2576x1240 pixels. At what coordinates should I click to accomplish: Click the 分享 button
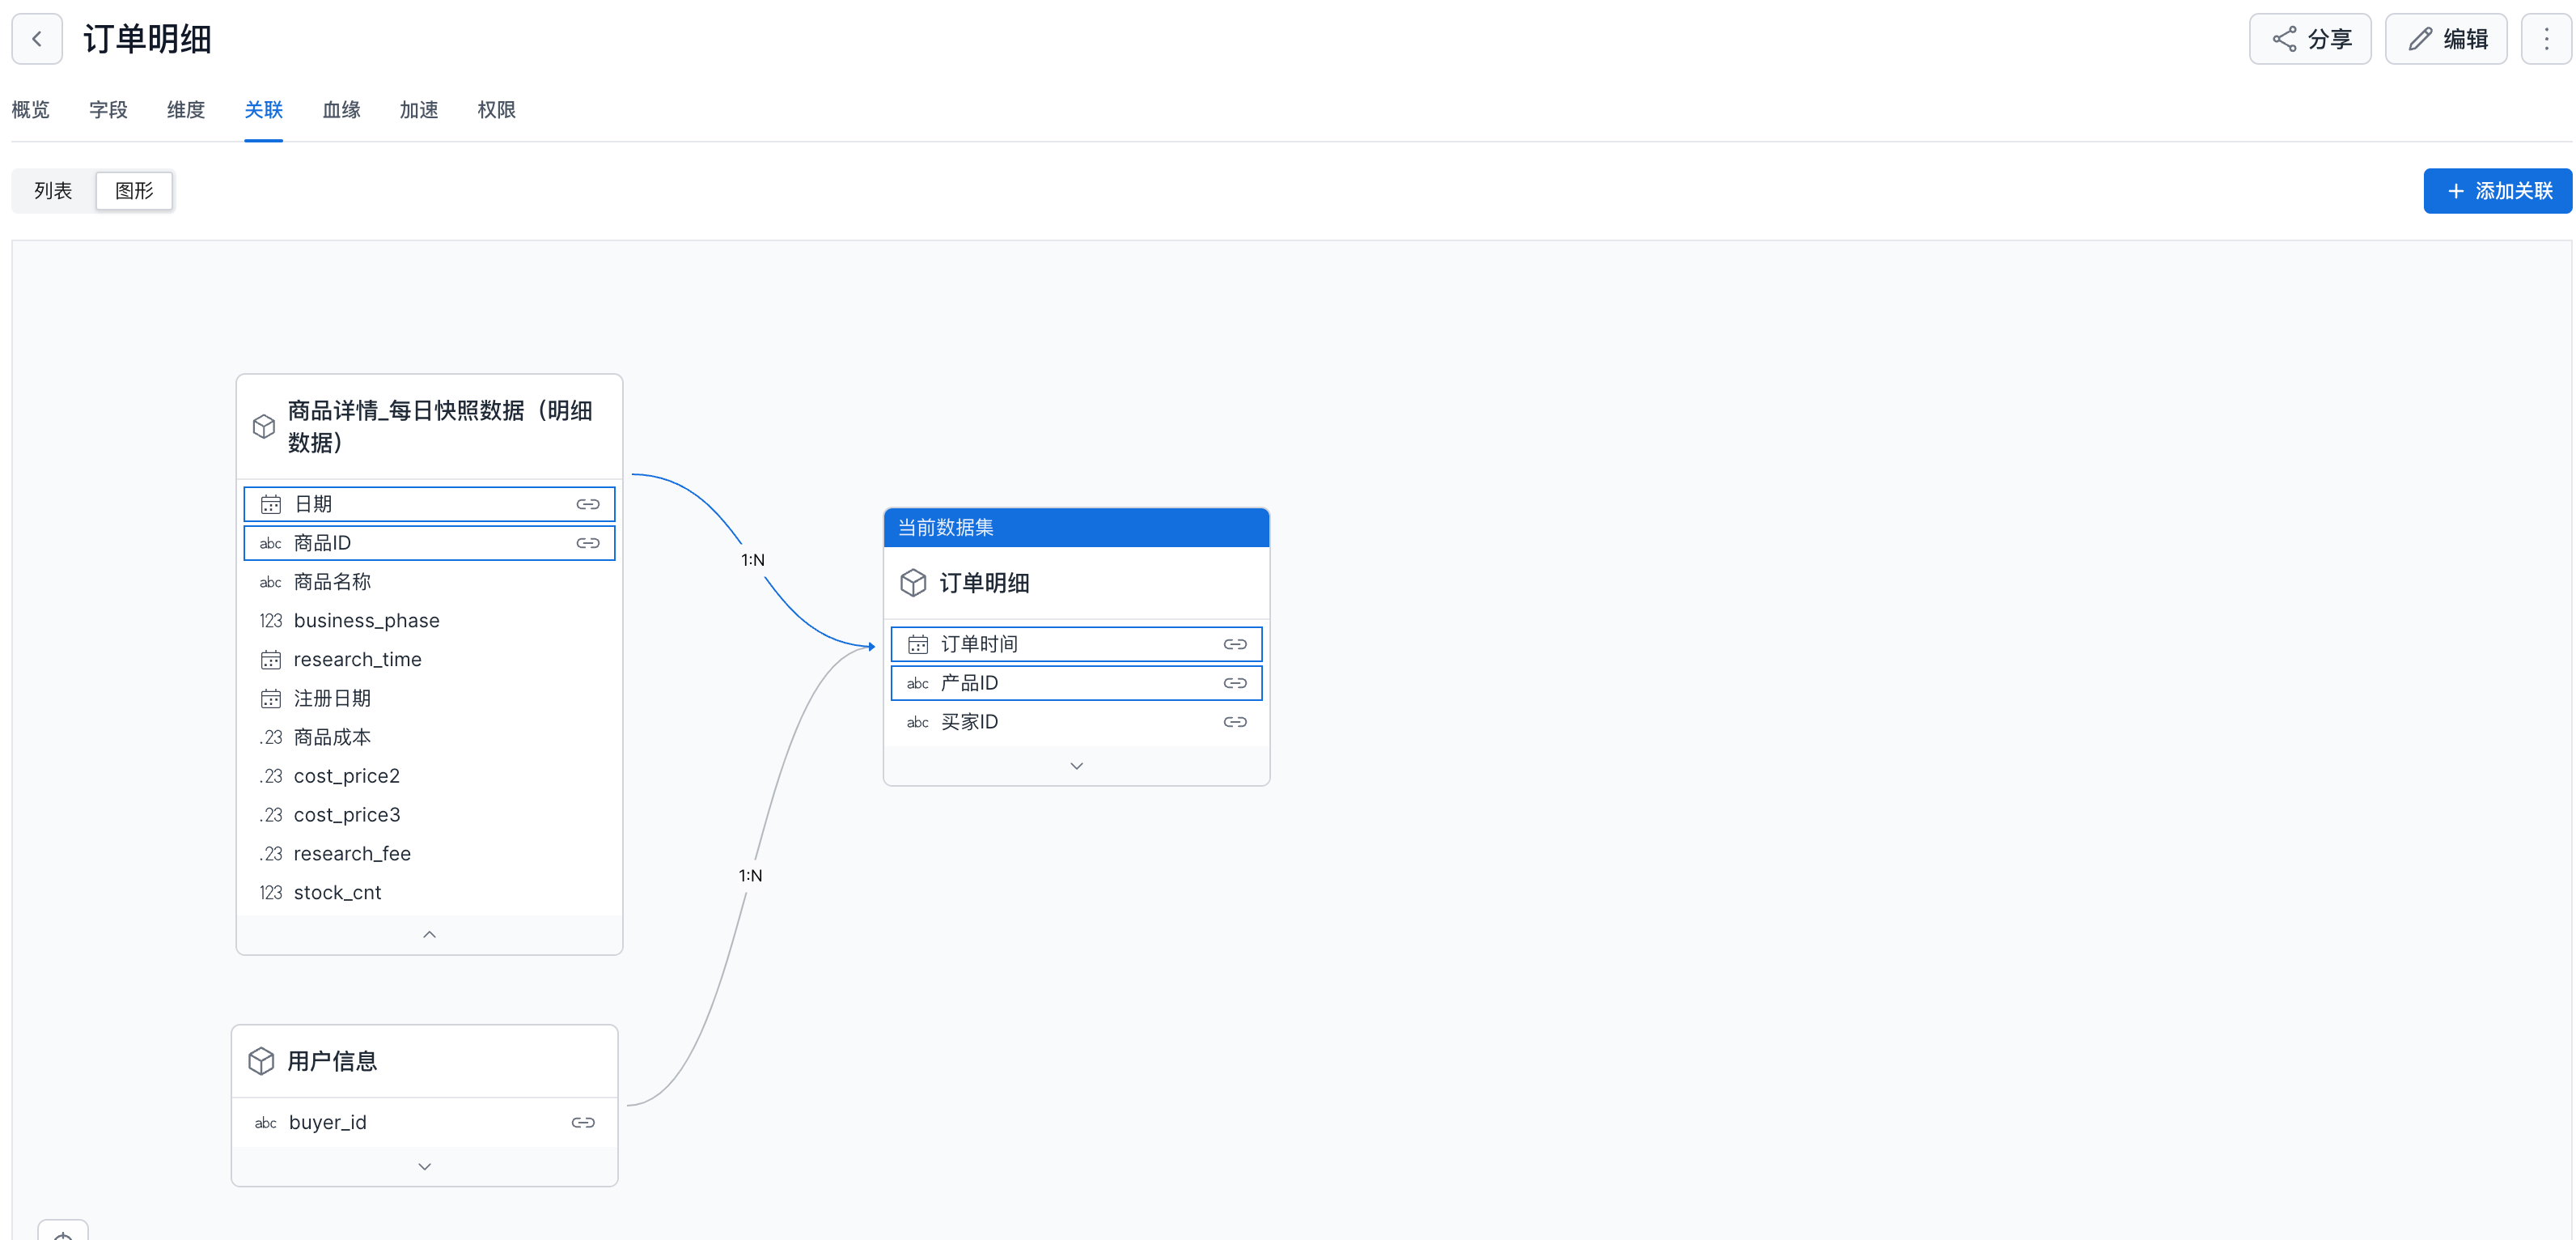(x=2309, y=39)
